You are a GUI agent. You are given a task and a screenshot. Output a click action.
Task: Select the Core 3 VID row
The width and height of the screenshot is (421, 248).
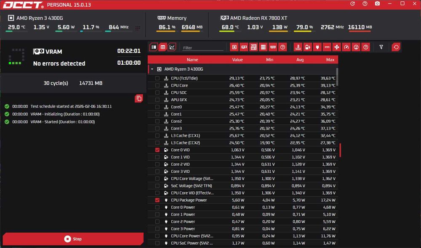243,171
